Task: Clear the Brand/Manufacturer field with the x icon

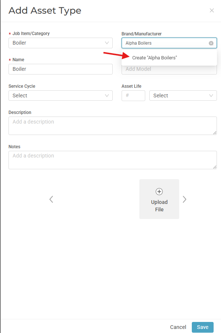Action: coord(211,43)
